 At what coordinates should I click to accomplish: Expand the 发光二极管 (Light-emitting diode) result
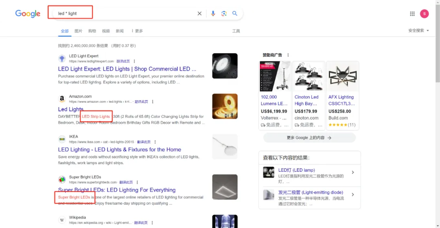click(x=352, y=195)
